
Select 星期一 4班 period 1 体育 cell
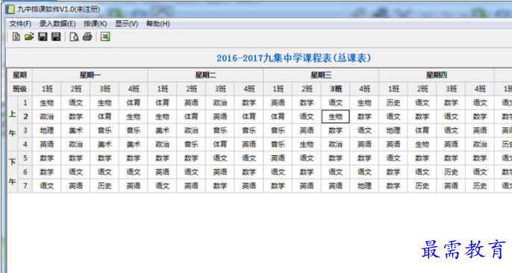coord(134,103)
